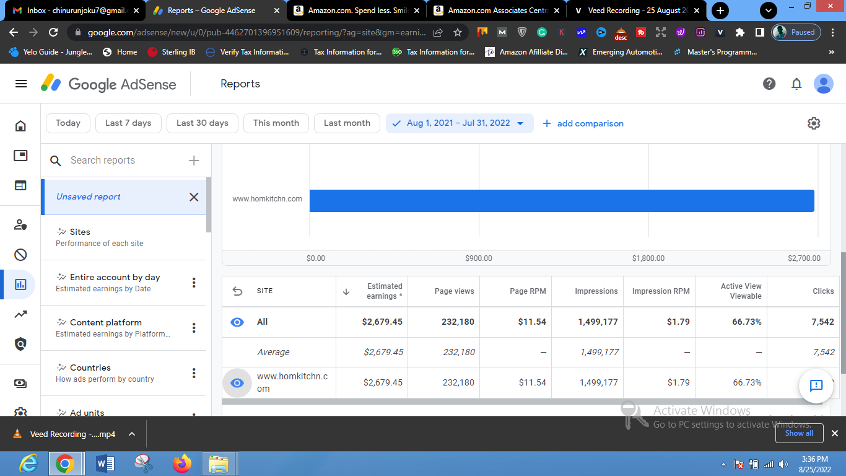Toggle visibility of the All row
This screenshot has width=846, height=476.
coord(237,322)
